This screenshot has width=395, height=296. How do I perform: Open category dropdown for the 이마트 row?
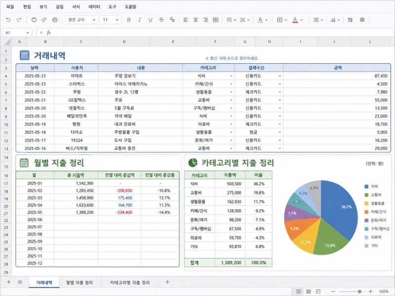231,76
